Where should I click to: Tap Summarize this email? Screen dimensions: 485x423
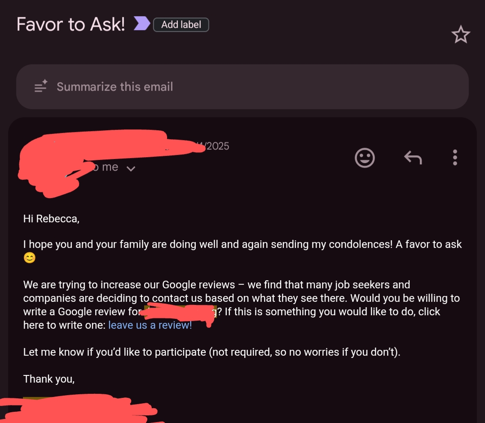click(115, 87)
